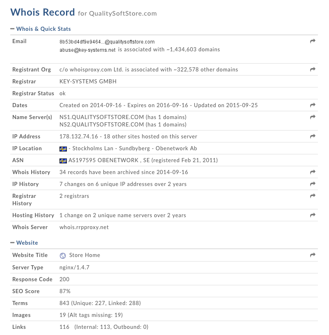Open Registrar History arrow icon
The image size is (329, 335).
point(313,196)
